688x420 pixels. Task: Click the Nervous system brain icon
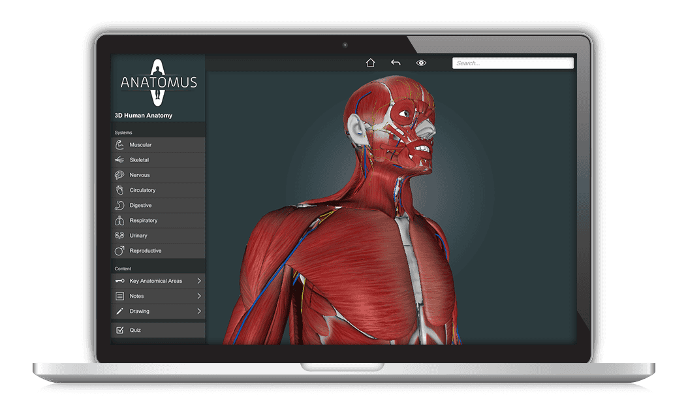coord(119,175)
